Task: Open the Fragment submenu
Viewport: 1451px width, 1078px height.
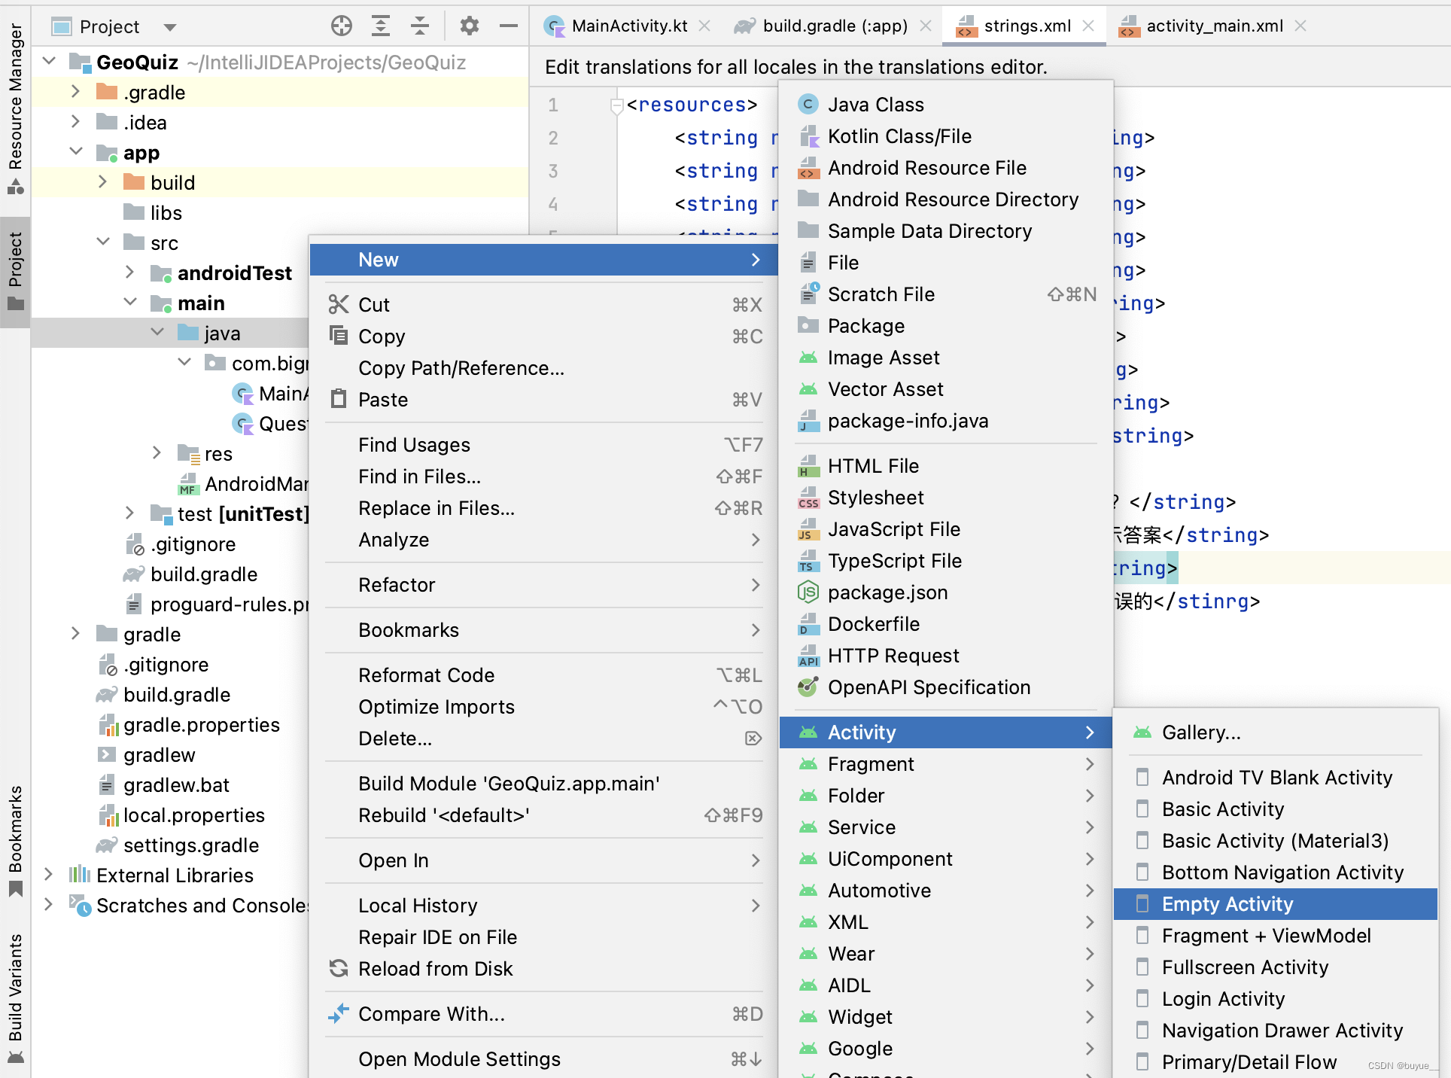Action: click(x=946, y=764)
